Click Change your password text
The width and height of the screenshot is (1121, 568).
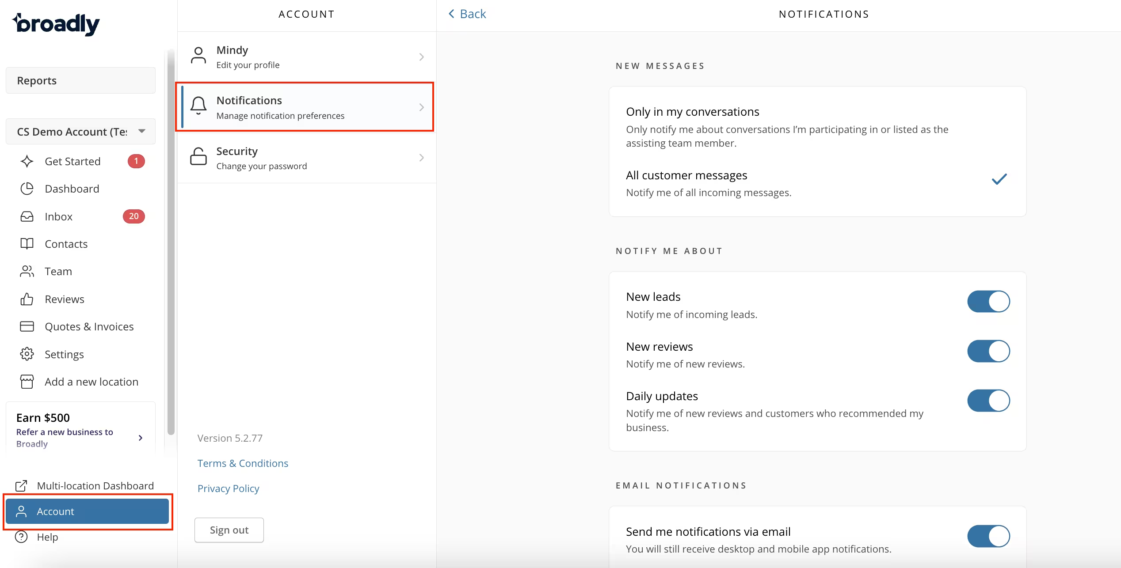(x=262, y=166)
